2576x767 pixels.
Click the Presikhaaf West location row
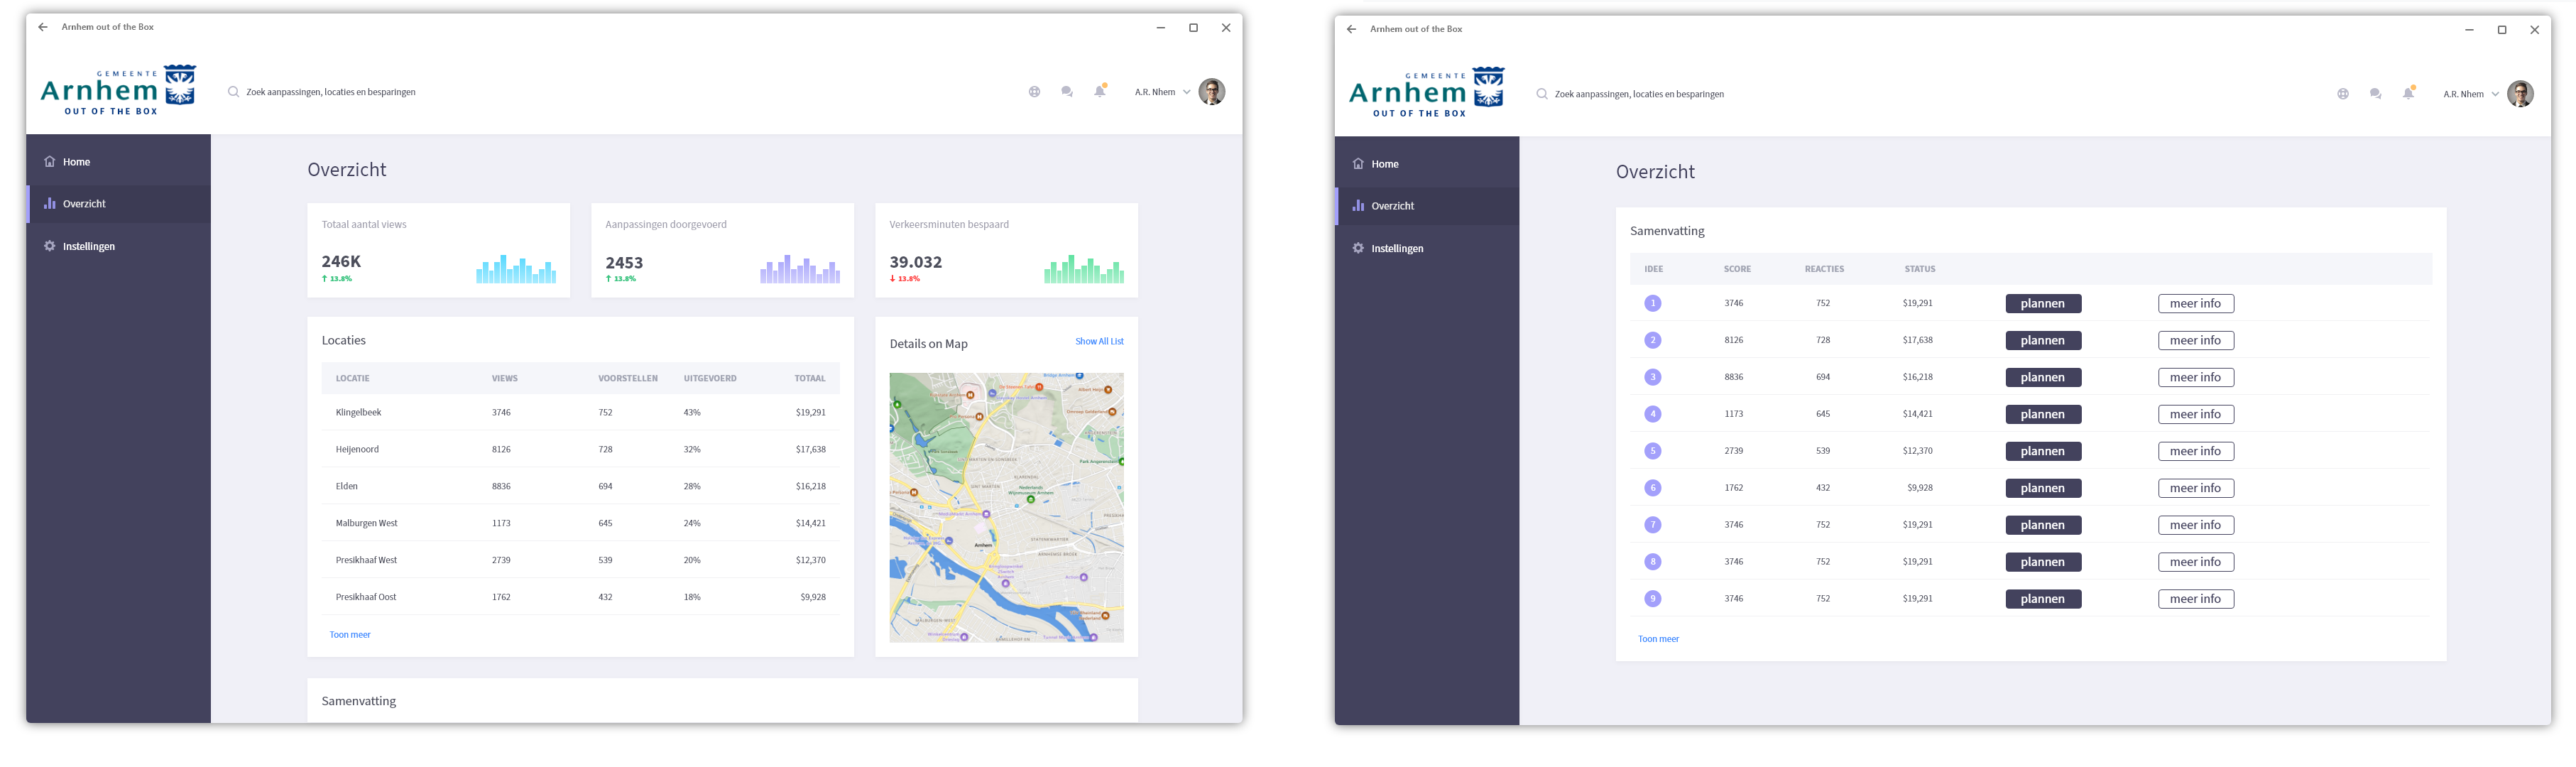[x=581, y=560]
